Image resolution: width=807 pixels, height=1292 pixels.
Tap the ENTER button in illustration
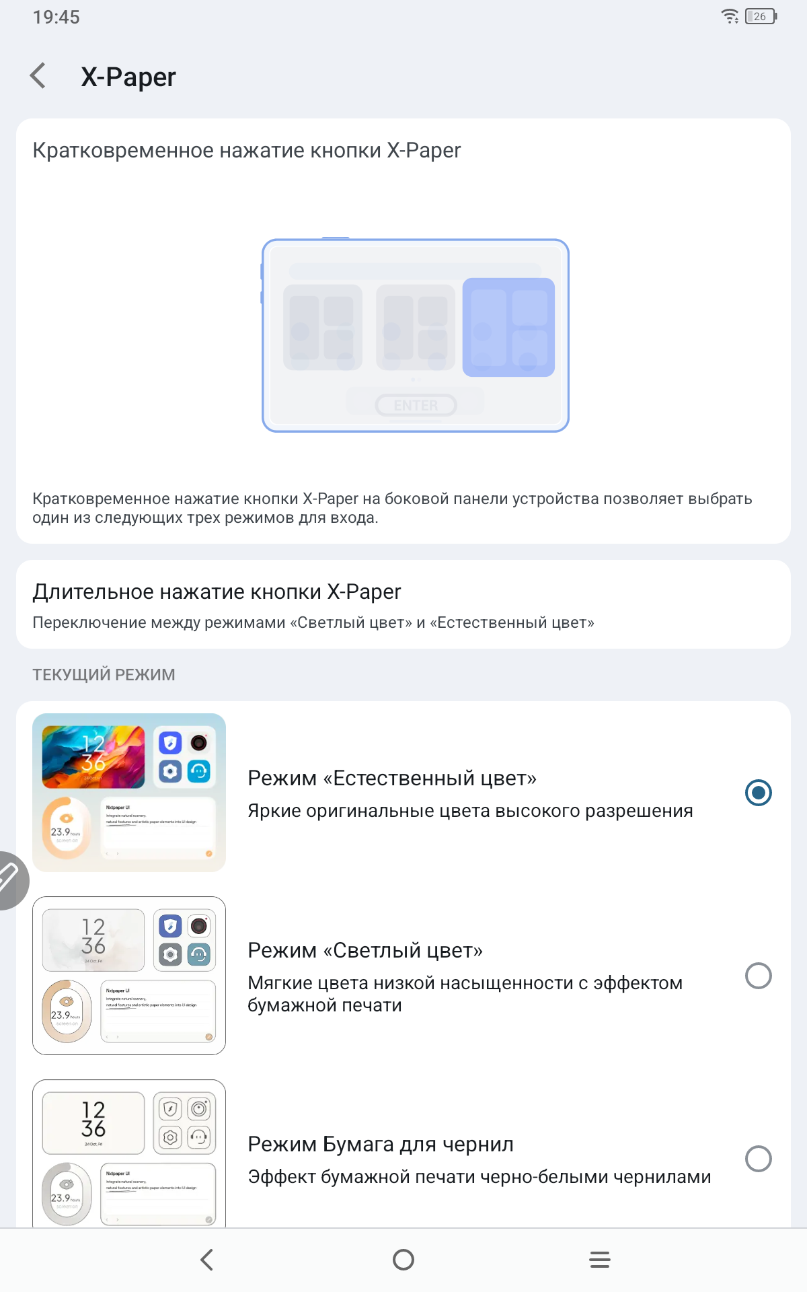[416, 405]
